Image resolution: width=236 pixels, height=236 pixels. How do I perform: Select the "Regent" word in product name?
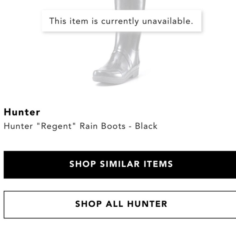coord(56,126)
